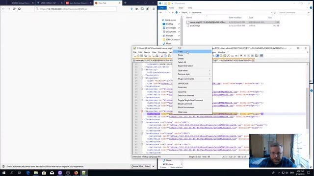Open Firefox library icon
Screen dimensions: 314x176
pyautogui.click(x=137, y=9)
